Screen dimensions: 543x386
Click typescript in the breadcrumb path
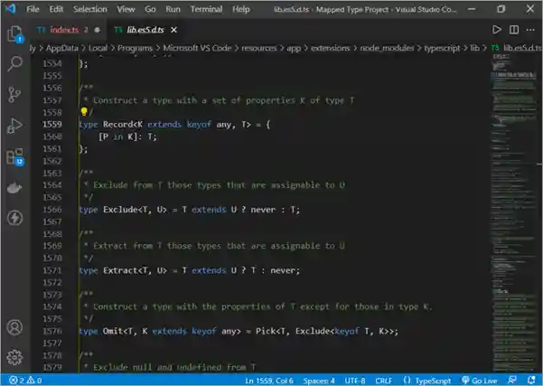click(442, 48)
